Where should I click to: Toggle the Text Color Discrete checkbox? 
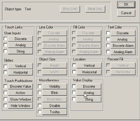(108, 33)
